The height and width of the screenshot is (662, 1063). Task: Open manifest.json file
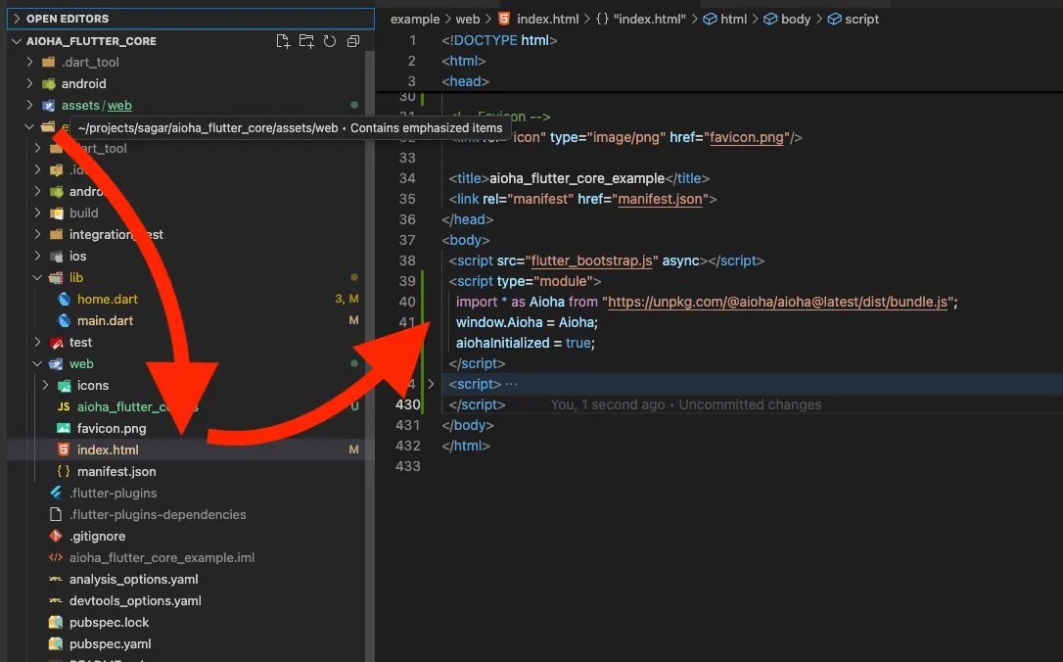point(116,471)
